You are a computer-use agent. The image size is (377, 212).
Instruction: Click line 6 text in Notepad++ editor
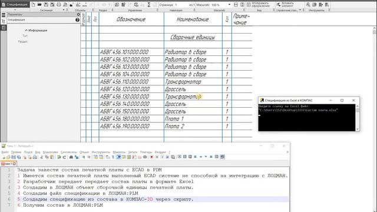(105, 199)
